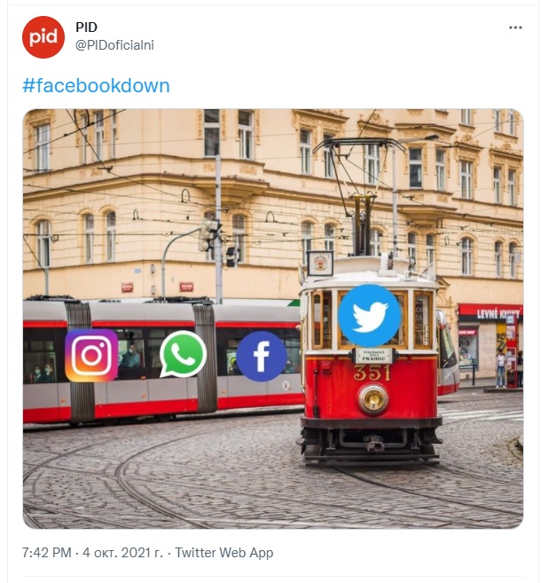
Task: Open the #facebookdown hashtag
Action: (97, 86)
